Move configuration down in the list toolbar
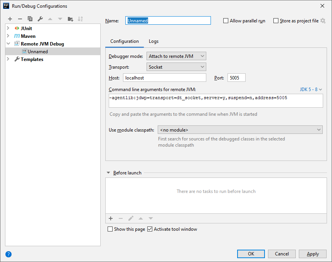 (x=60, y=19)
